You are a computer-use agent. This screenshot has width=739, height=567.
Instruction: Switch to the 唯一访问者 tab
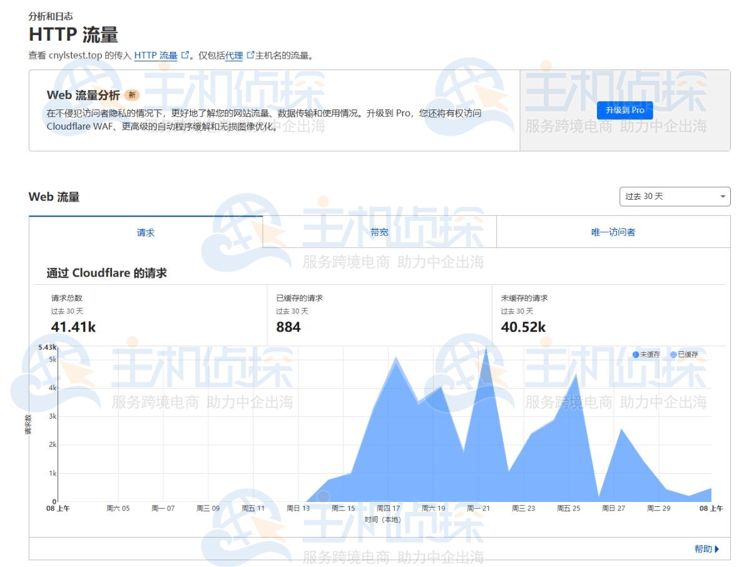[x=613, y=232]
